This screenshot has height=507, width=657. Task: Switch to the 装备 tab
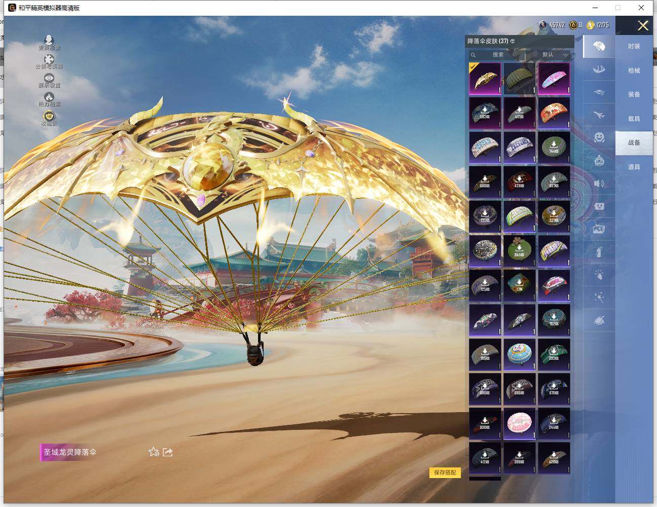click(x=634, y=94)
